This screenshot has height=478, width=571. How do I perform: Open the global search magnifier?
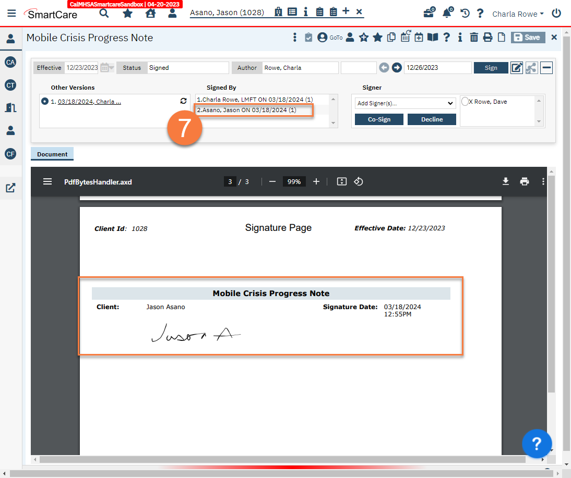(x=103, y=13)
